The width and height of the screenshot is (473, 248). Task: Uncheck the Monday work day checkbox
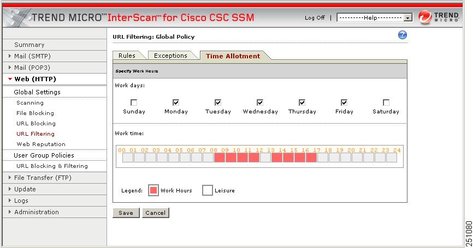point(176,102)
